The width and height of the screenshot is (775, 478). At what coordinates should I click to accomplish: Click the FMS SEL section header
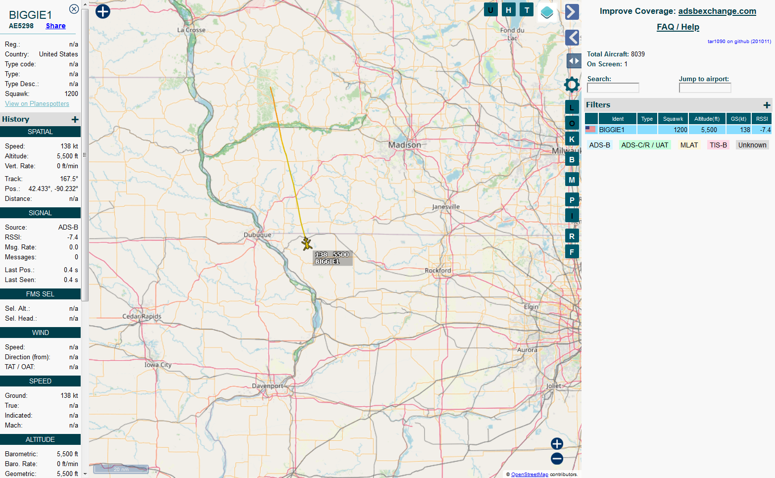[x=40, y=294]
